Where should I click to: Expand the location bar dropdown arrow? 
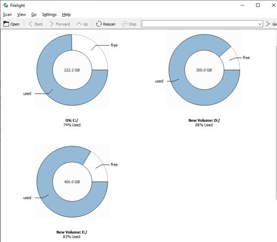tap(260, 24)
